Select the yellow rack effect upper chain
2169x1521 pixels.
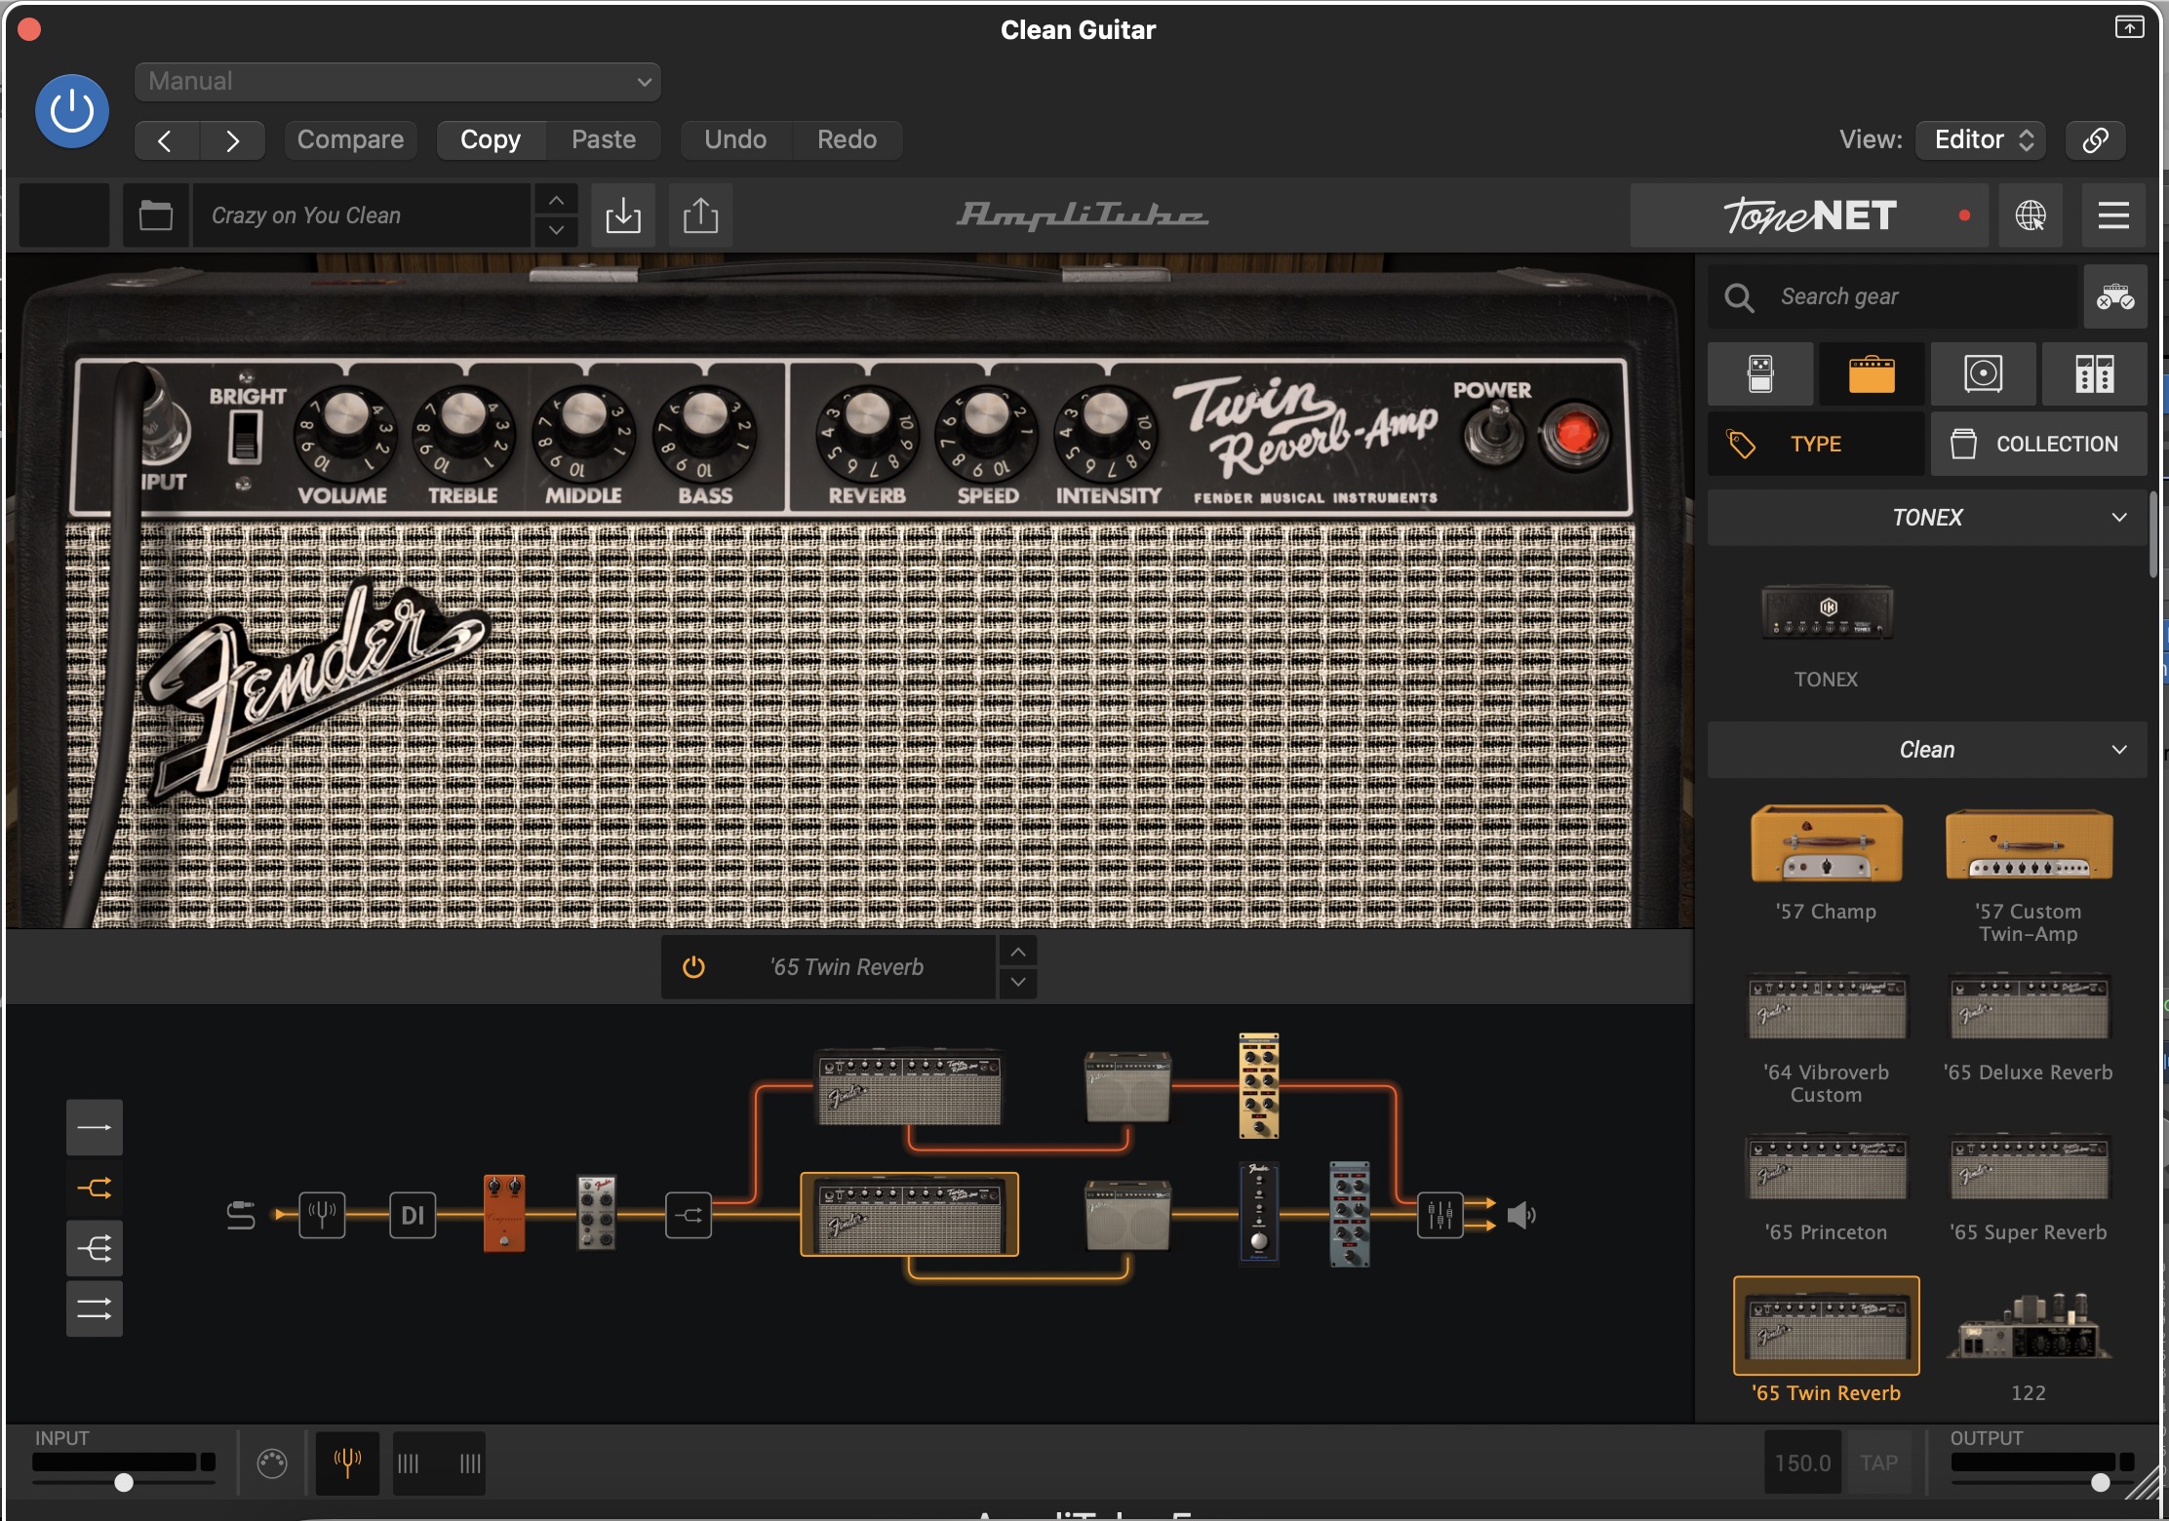pos(1259,1086)
